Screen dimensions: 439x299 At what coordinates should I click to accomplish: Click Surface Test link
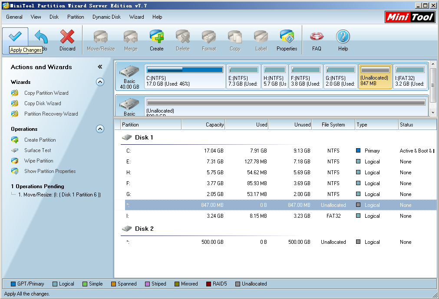click(x=37, y=150)
